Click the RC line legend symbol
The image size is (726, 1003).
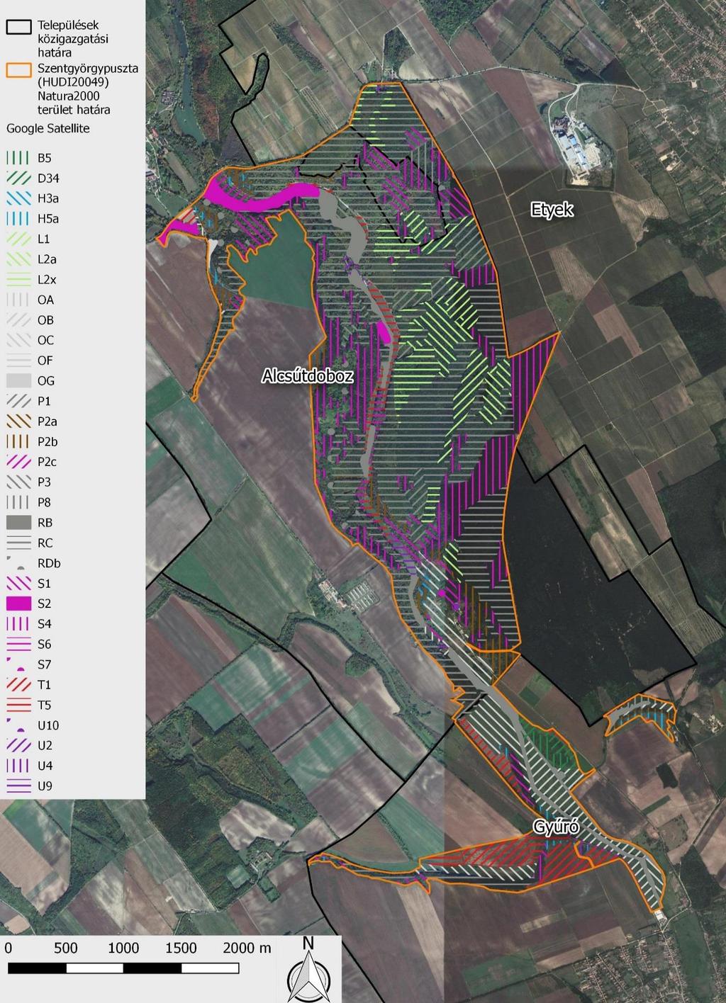click(x=18, y=543)
